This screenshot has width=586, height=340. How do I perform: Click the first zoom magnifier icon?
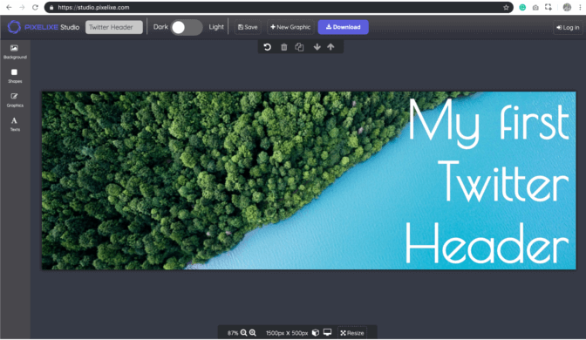tap(243, 332)
